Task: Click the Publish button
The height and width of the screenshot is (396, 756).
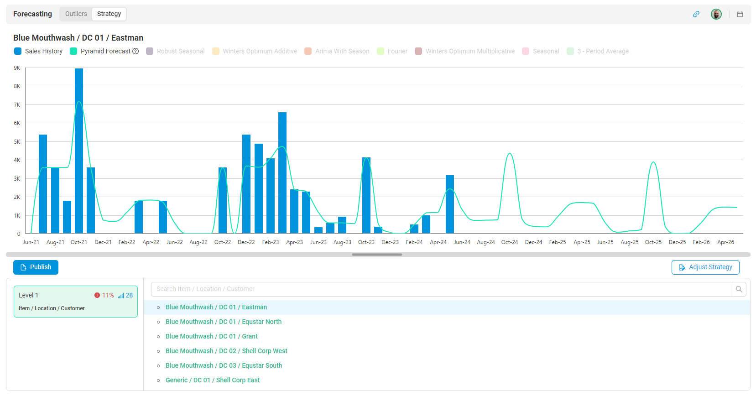Action: coord(36,267)
